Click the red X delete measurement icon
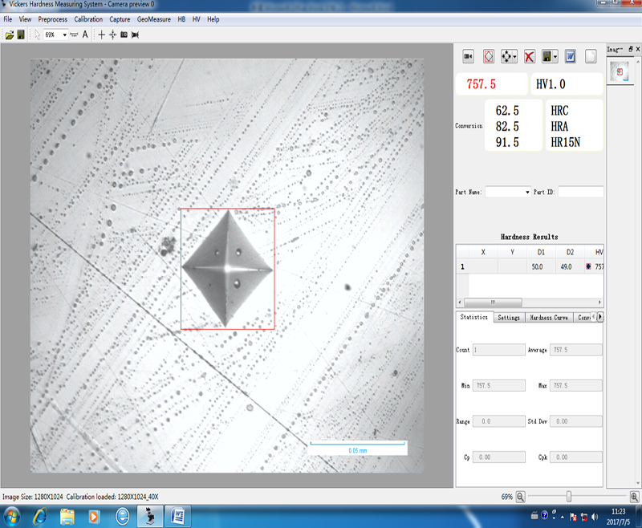The width and height of the screenshot is (642, 528). 531,56
